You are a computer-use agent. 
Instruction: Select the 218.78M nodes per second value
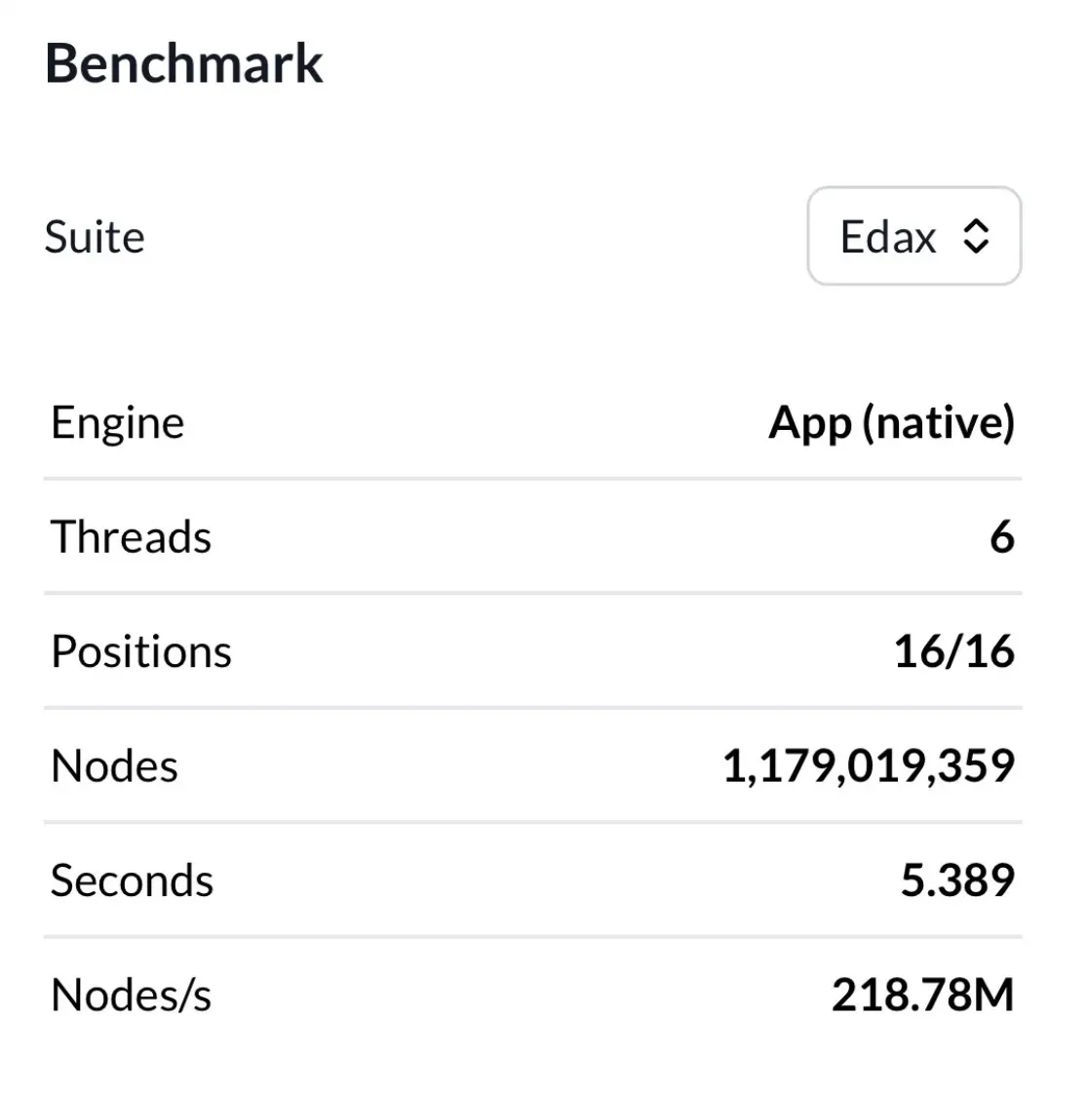922,995
